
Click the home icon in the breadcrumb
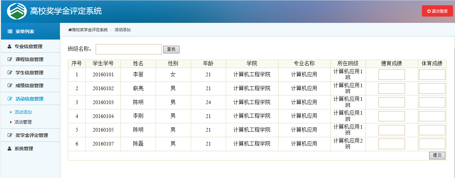click(x=70, y=30)
